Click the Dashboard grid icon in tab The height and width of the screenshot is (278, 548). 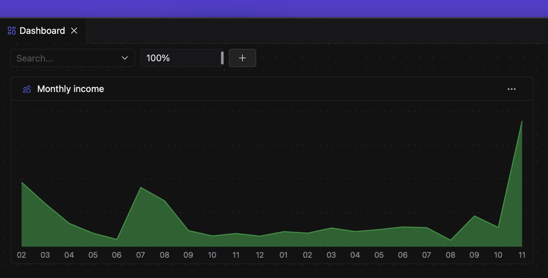12,31
